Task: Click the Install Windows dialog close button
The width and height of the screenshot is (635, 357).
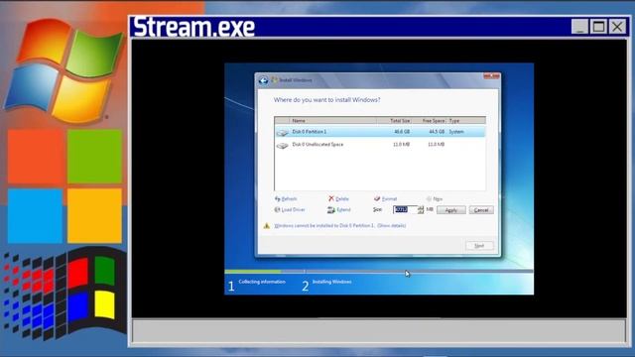Action: 491,76
